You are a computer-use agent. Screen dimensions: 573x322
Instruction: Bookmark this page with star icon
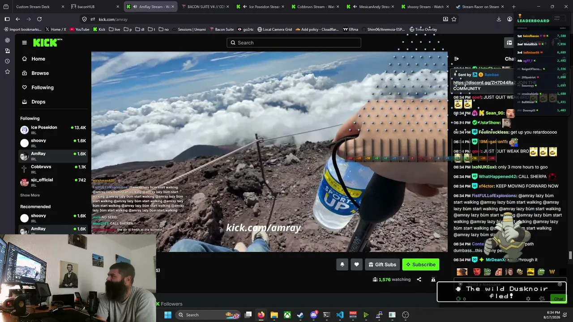click(454, 19)
